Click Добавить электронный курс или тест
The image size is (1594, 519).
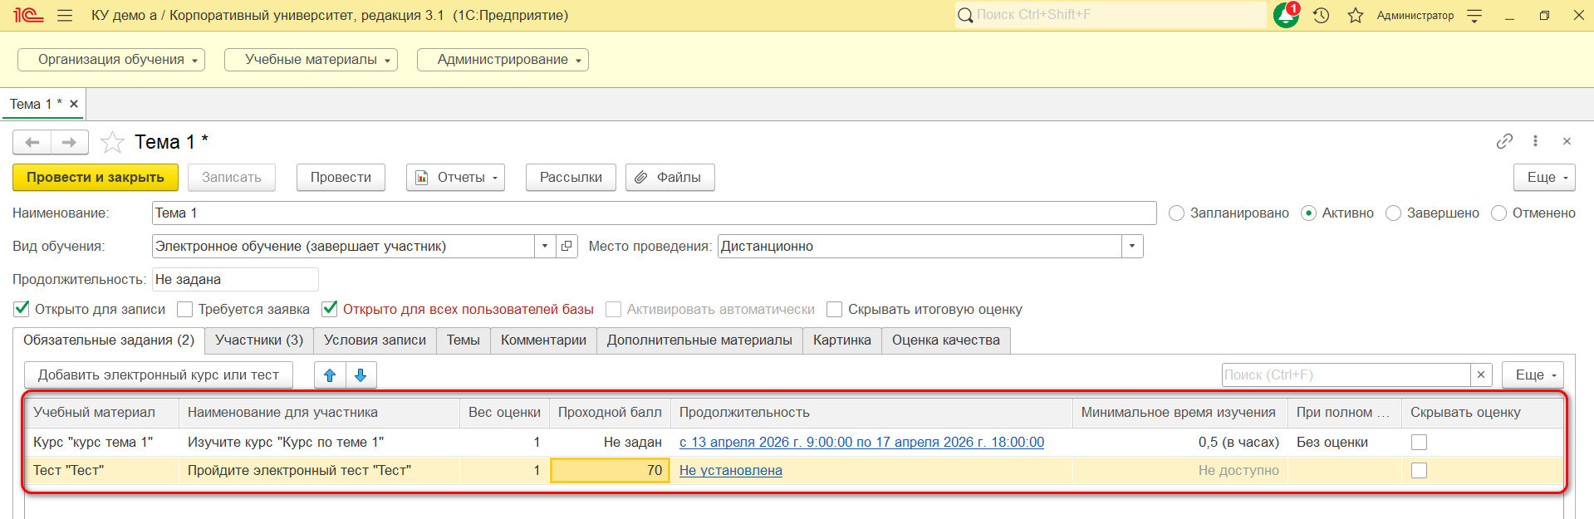[x=159, y=375]
